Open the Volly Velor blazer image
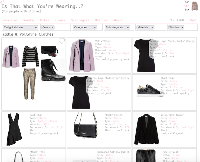 point(82,55)
